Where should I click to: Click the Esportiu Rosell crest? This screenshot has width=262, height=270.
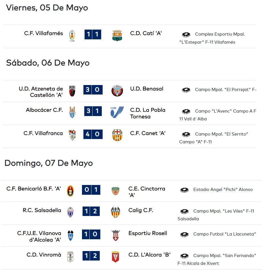tap(116, 235)
